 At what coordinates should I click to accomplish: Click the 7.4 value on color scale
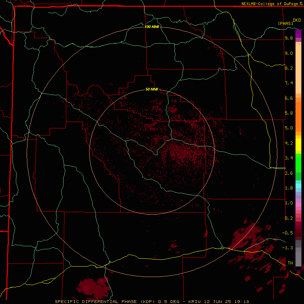tap(289, 83)
